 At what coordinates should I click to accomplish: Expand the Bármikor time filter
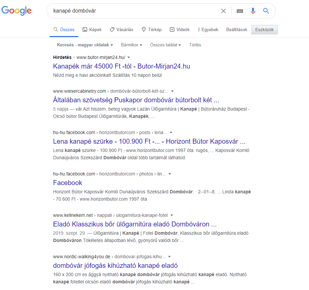tap(131, 45)
